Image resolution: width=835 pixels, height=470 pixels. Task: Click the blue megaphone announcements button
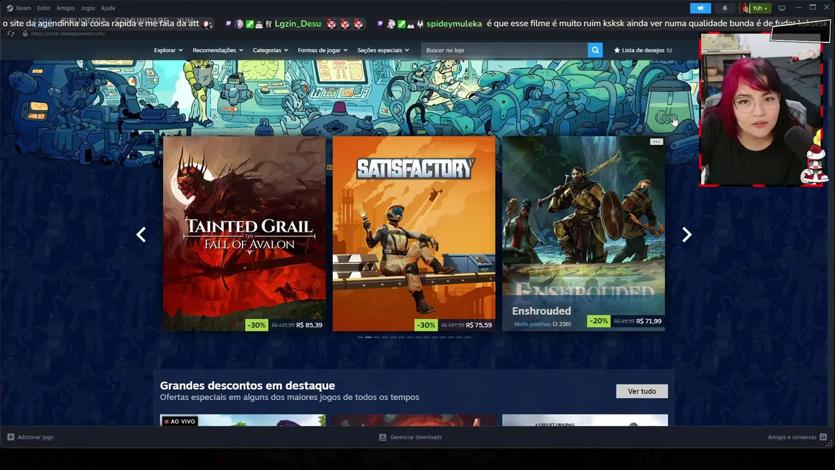[x=700, y=8]
